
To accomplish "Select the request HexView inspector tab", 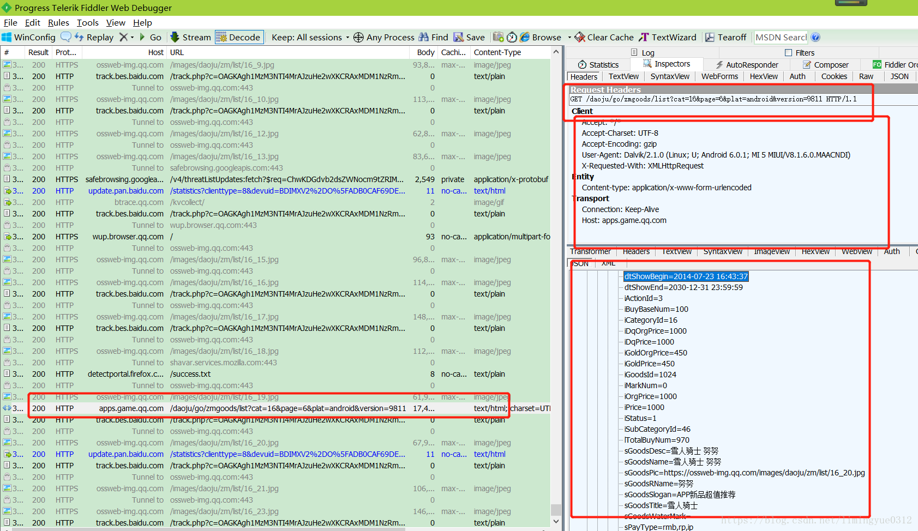I will coord(764,76).
